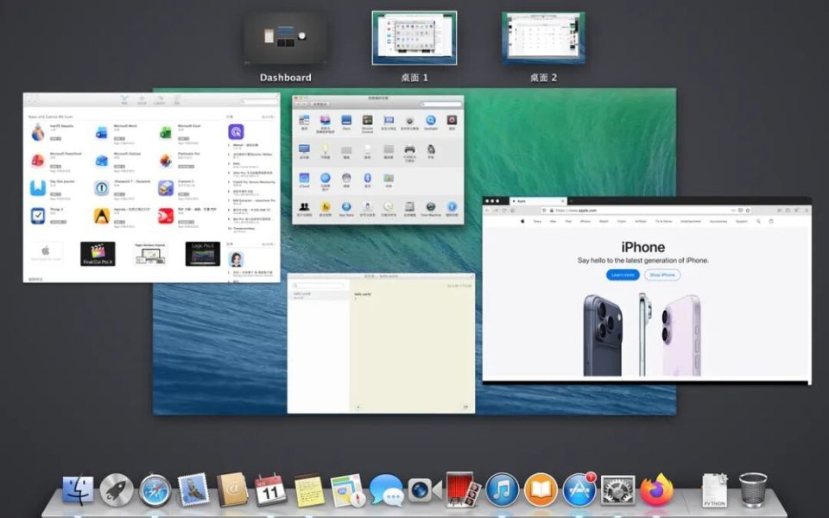Screen dimensions: 829x518
Task: Open Mail stamp icon in dock
Action: pyautogui.click(x=193, y=490)
